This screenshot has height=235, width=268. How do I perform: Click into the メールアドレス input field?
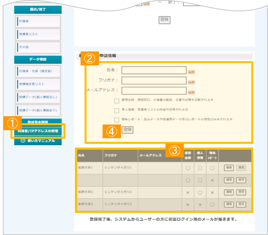[154, 91]
